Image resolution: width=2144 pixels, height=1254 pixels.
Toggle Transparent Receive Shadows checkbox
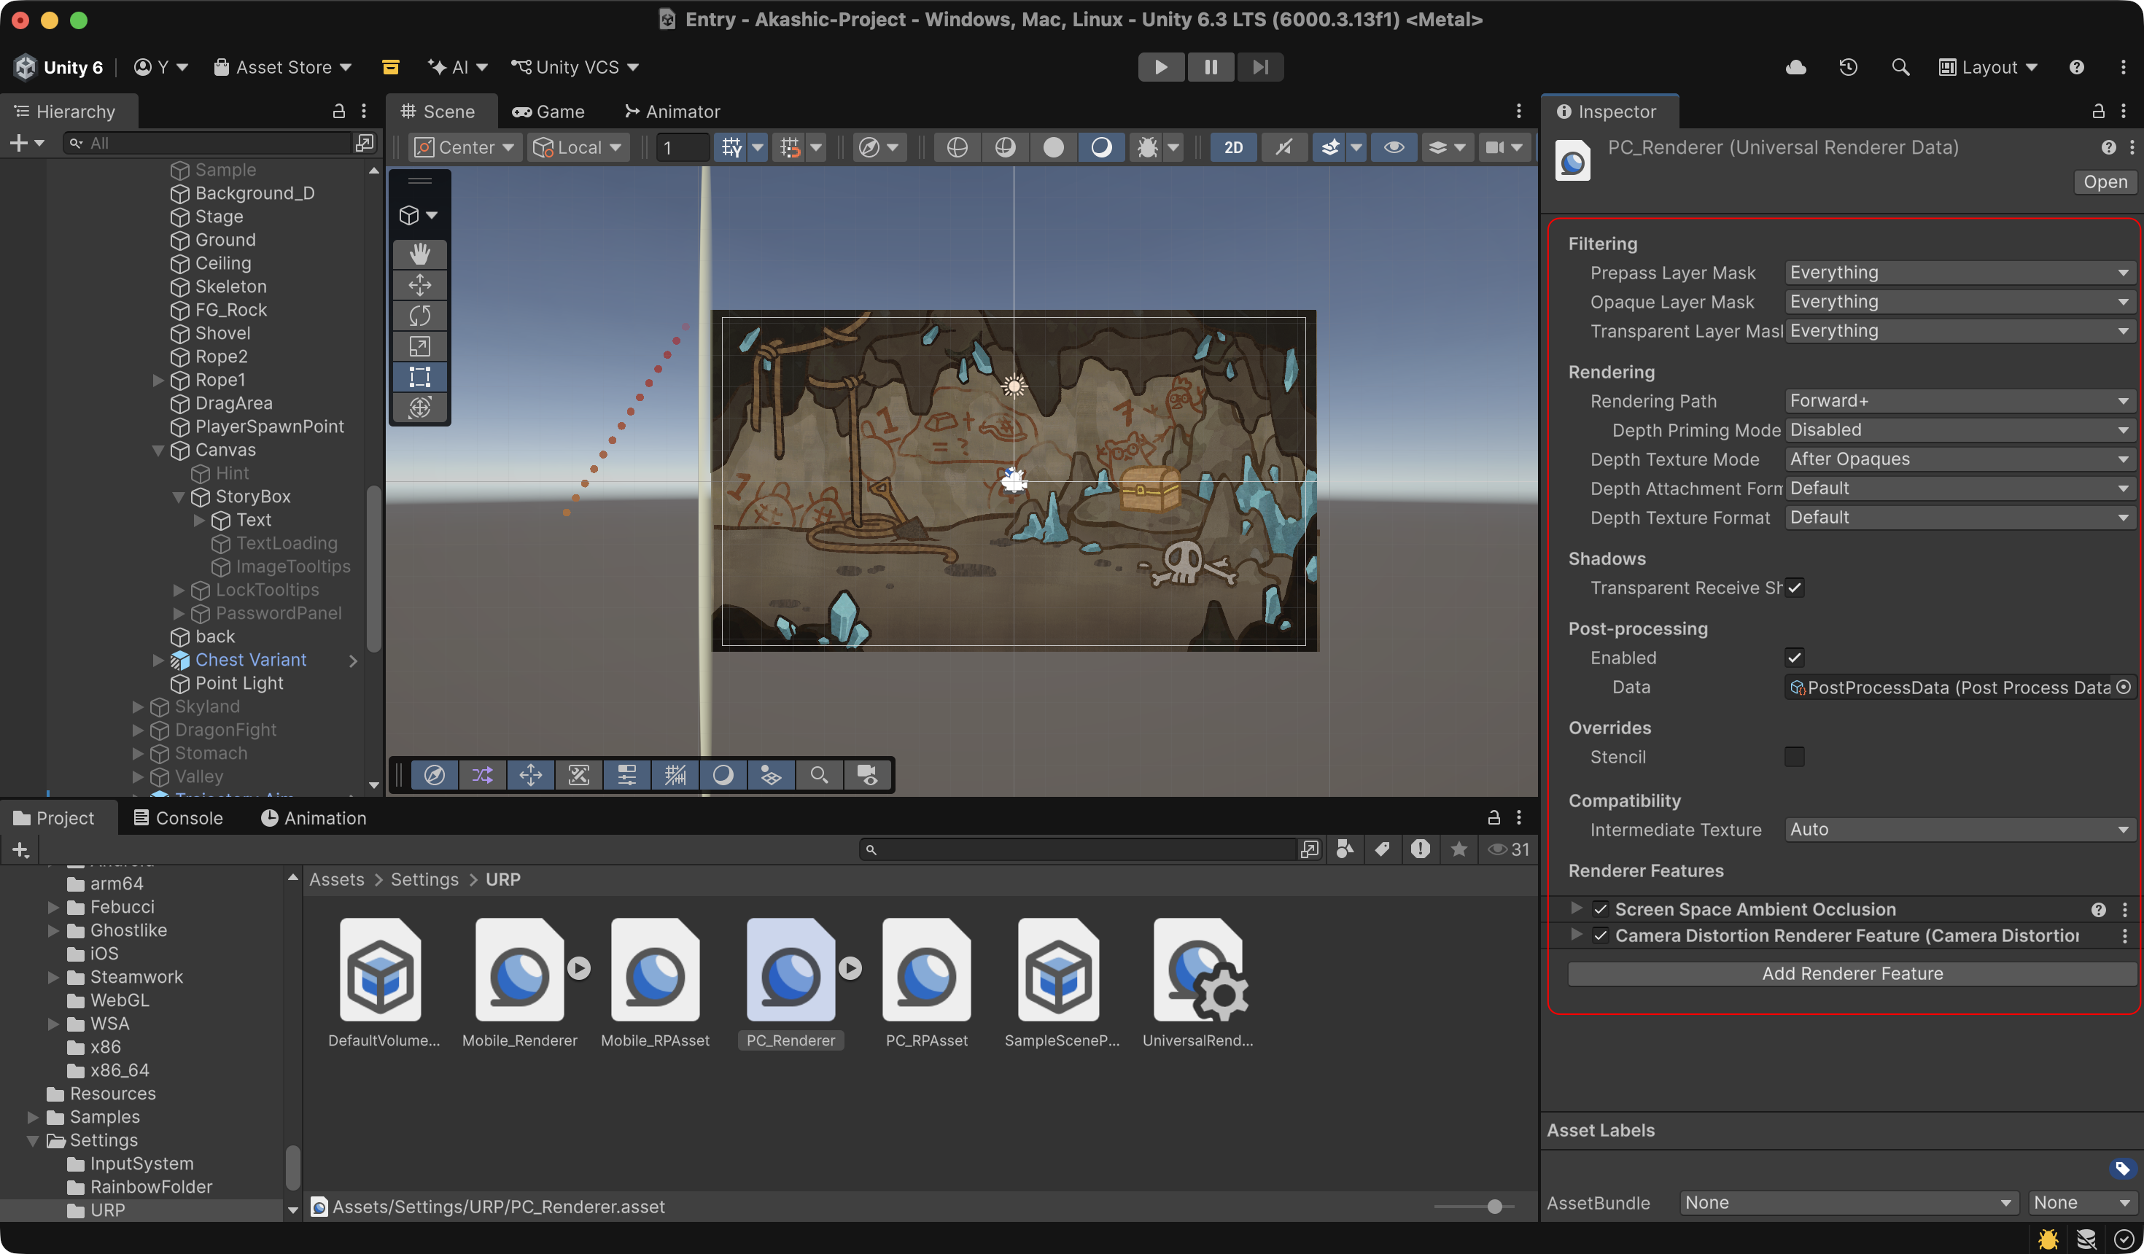[x=1794, y=588]
